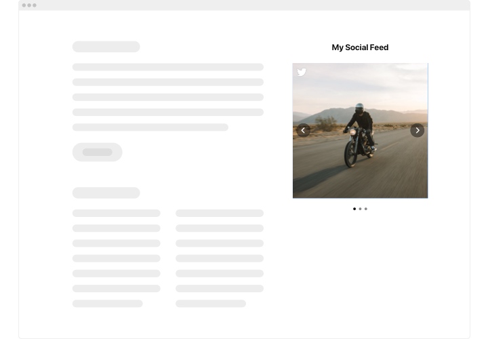488x339 pixels.
Task: Click the first line of the top paragraph placeholder
Action: tap(167, 67)
